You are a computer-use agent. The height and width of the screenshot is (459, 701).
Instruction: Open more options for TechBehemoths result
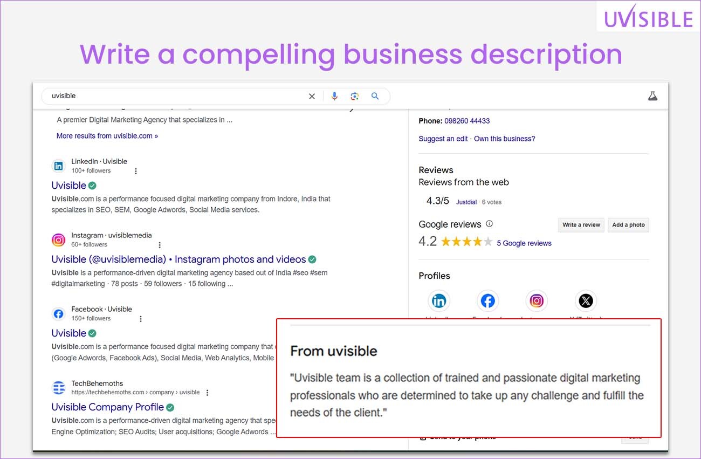[x=207, y=393]
